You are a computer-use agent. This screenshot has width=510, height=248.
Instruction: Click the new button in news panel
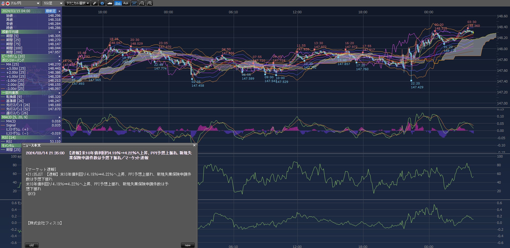[188, 245]
